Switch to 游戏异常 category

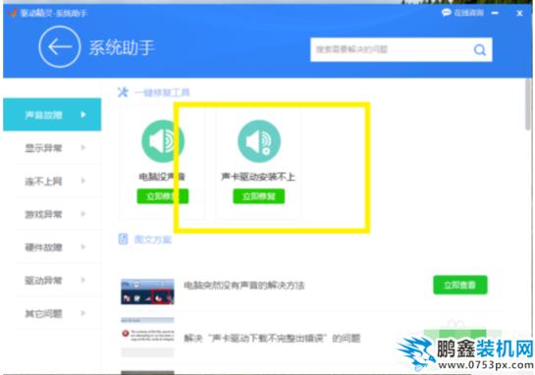(52, 214)
